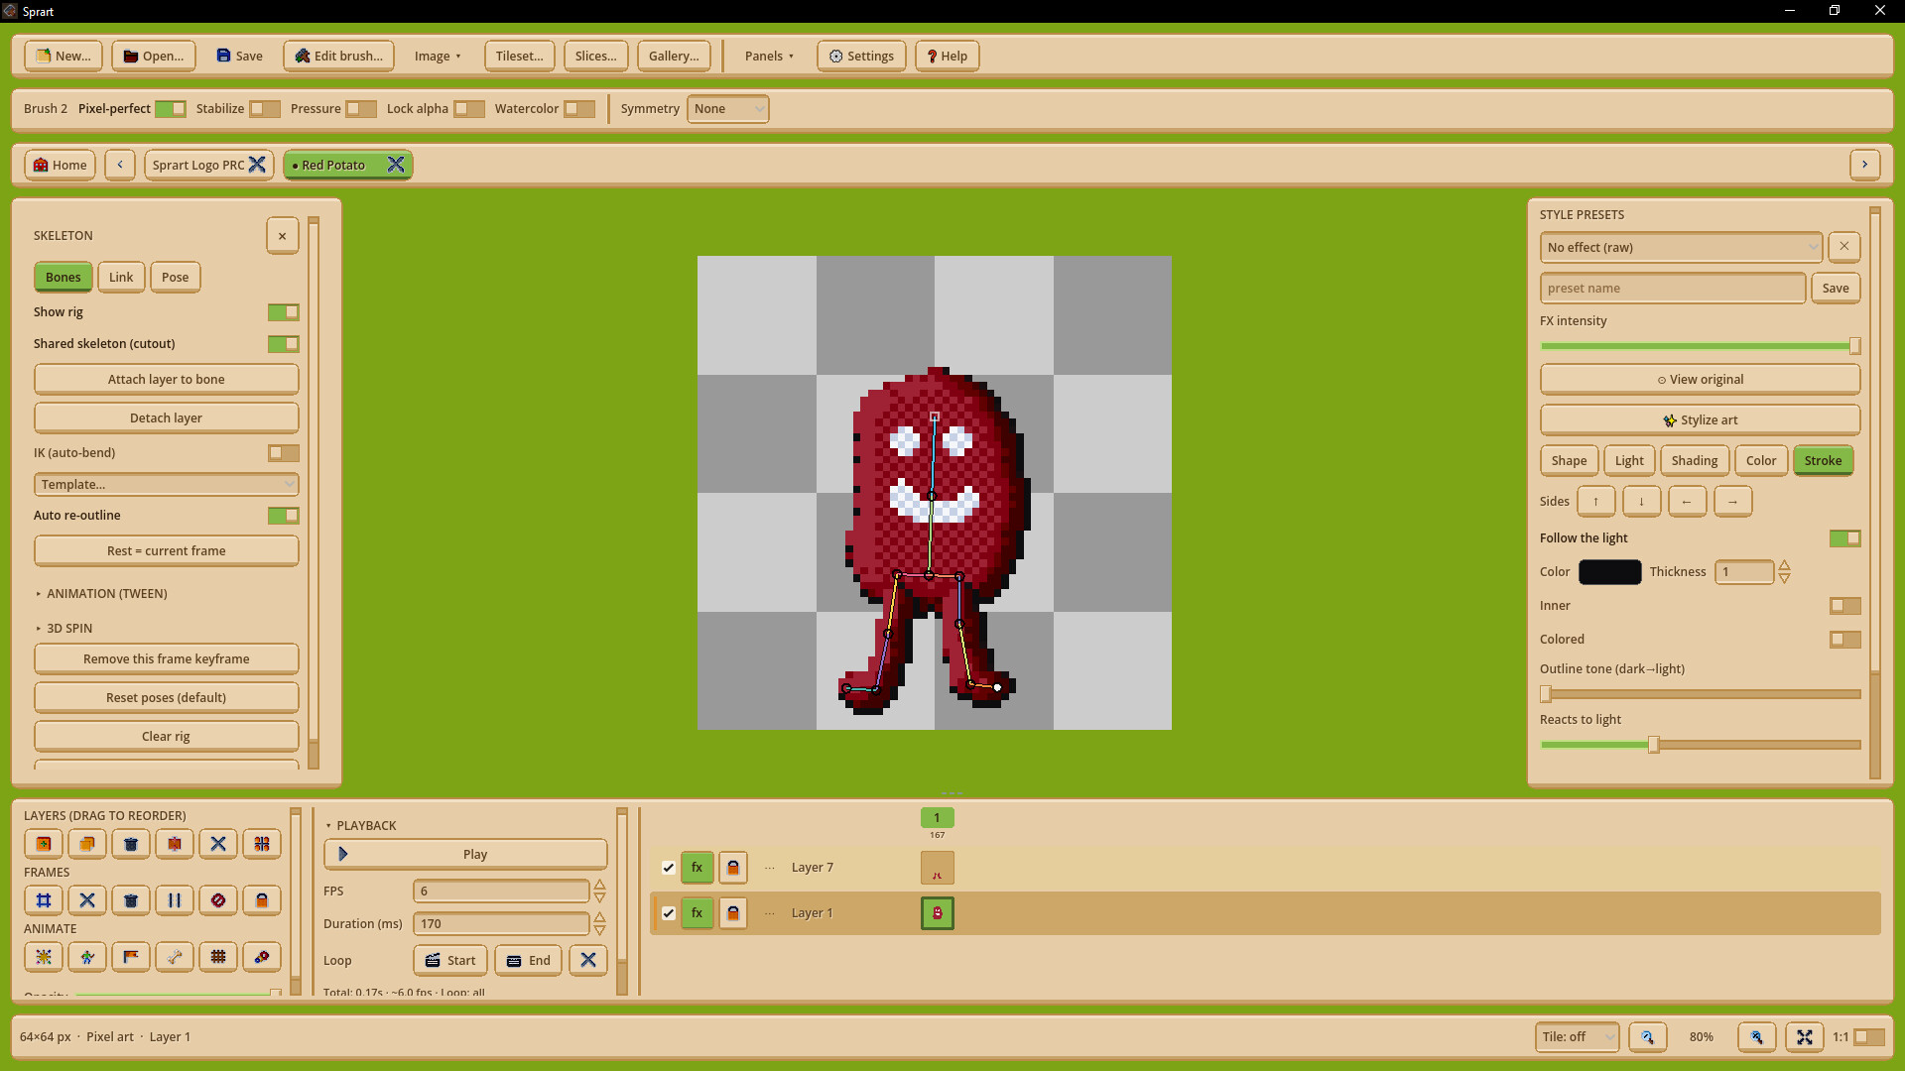Click the double-bar icon under Frames
The height and width of the screenshot is (1071, 1905).
pos(175,900)
